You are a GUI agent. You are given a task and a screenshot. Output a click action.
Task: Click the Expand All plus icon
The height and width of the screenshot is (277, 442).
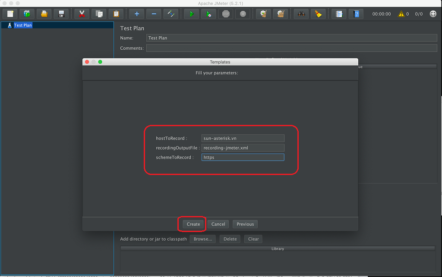137,14
